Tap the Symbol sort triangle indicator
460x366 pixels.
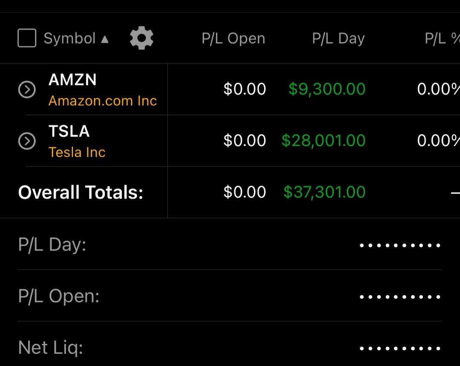[105, 39]
